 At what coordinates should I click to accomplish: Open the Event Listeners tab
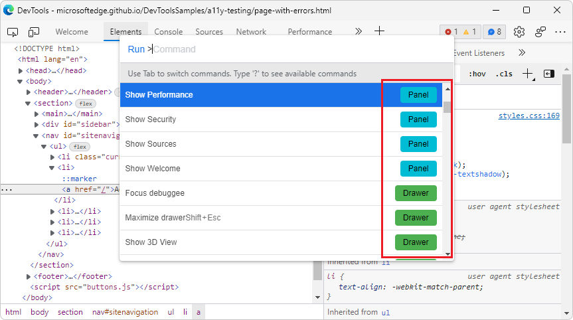[479, 53]
